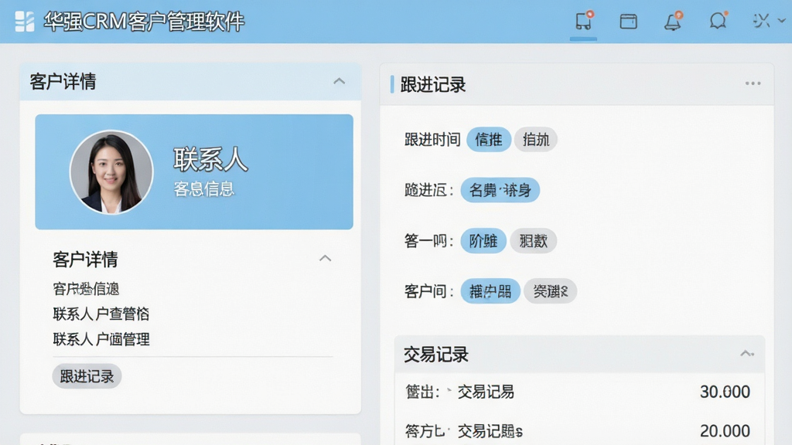Open the calendar window icon in header

click(x=628, y=21)
